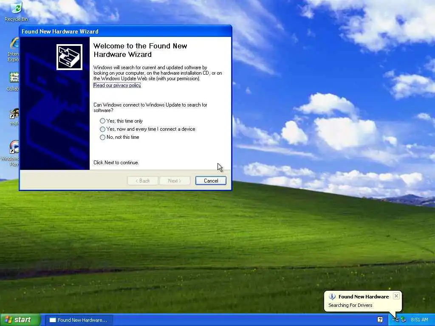Click the Next button in wizard

click(x=175, y=181)
